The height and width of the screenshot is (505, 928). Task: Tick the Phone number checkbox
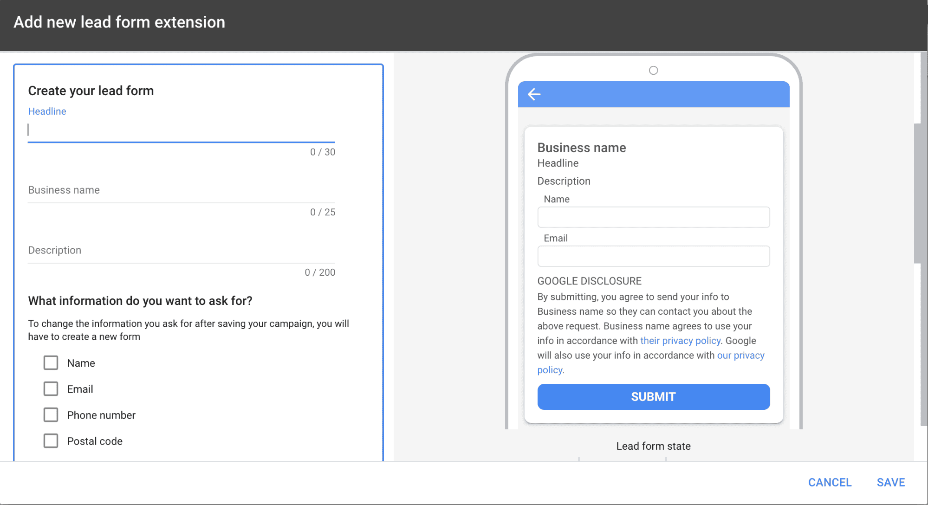coord(51,414)
